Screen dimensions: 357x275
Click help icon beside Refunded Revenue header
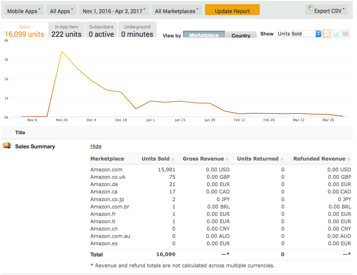coord(349,160)
